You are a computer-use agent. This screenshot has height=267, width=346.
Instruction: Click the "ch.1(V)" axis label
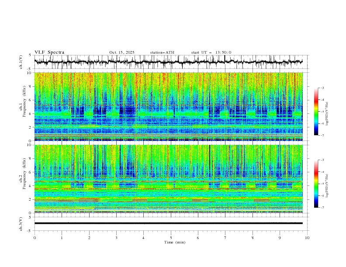coord(21,62)
